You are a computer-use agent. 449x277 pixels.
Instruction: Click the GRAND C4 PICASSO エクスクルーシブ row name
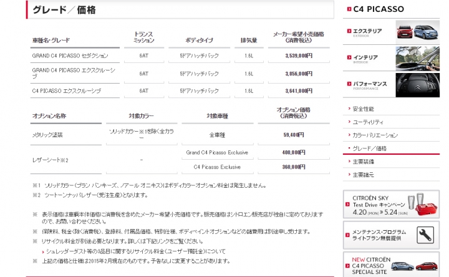tap(74, 73)
